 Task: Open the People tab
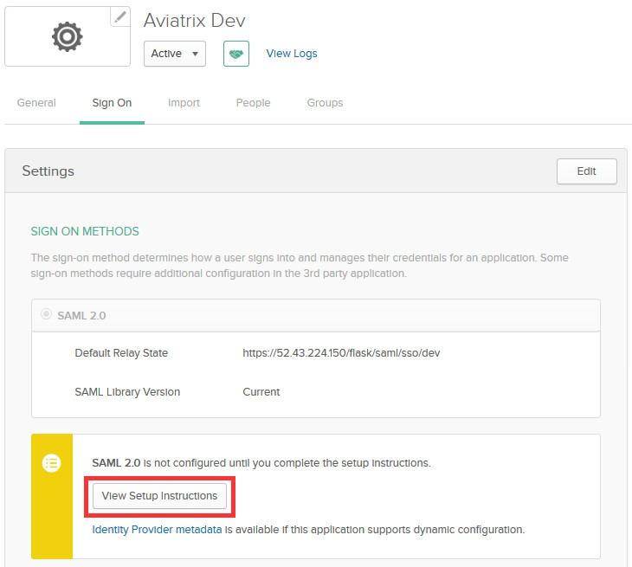253,103
